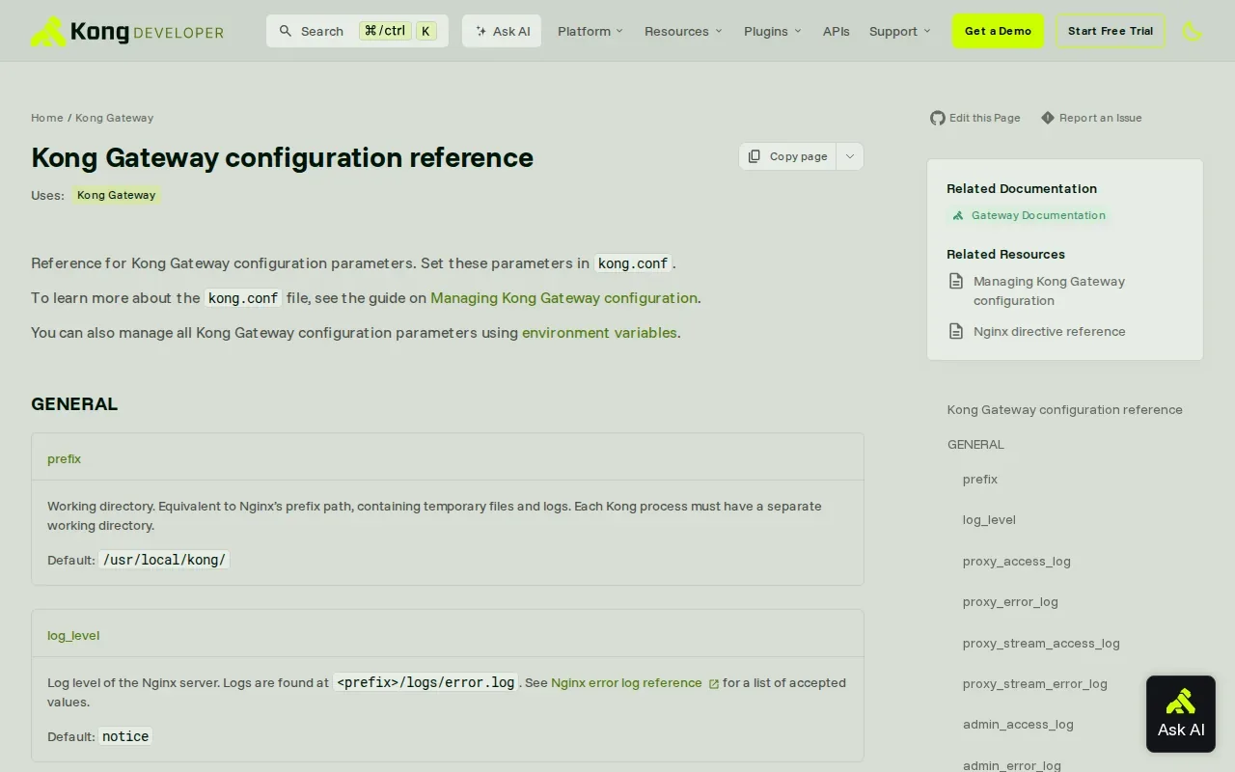Click the Get a Demo button
Viewport: 1235px width, 772px height.
[998, 31]
